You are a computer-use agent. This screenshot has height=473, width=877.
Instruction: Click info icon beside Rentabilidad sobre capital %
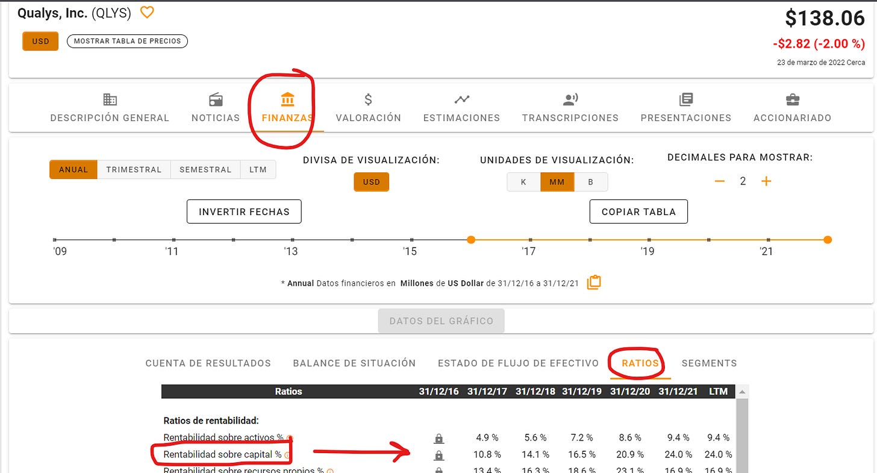pyautogui.click(x=287, y=455)
